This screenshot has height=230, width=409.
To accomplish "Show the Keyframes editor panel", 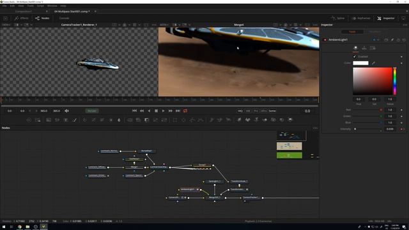I will click(x=361, y=19).
